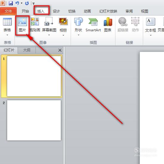This screenshot has height=164, width=164.
Task: Switch to the 开始 (Home) tab
Action: pos(25,11)
